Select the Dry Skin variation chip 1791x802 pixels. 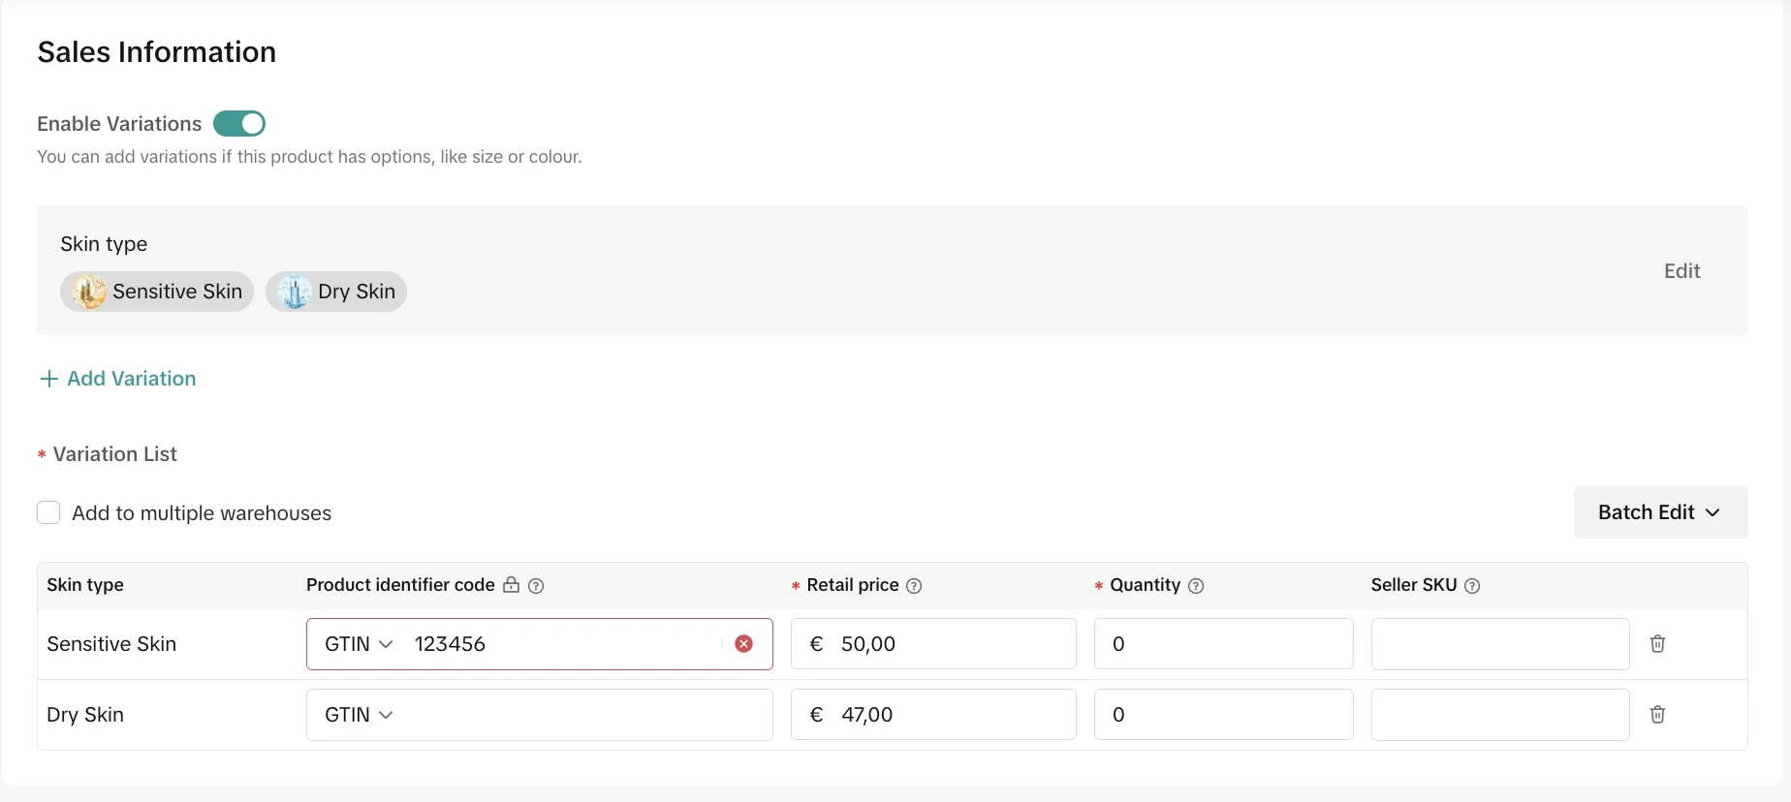point(336,292)
